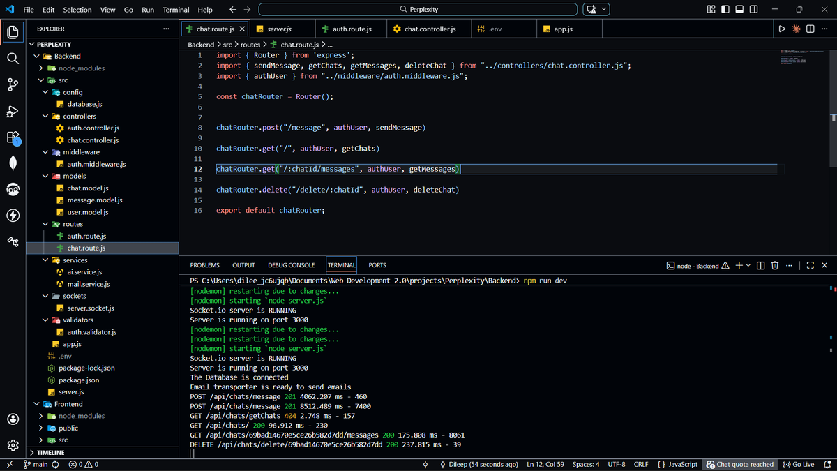Click the main branch in status bar
Screen dimensions: 837x471
[x=36, y=464]
